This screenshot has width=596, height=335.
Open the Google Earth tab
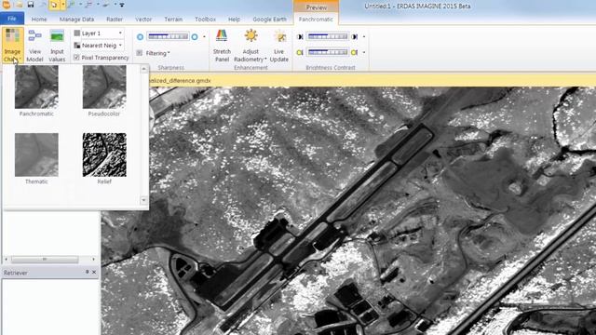(x=269, y=19)
